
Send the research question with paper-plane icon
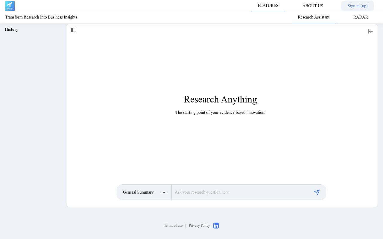pos(317,192)
